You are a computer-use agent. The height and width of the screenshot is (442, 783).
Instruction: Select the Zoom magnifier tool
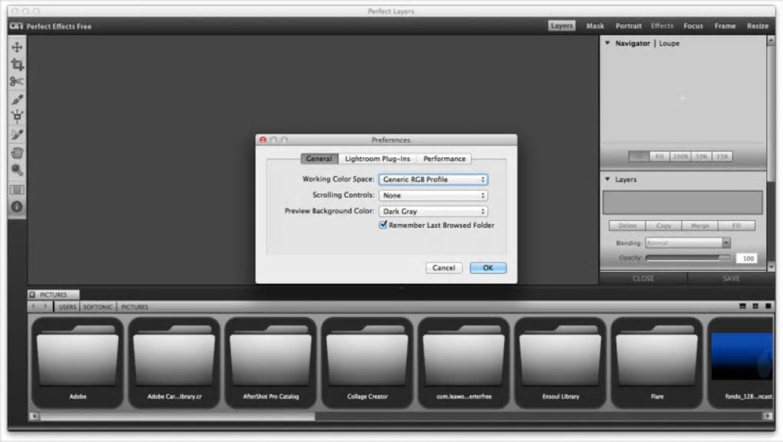point(17,170)
